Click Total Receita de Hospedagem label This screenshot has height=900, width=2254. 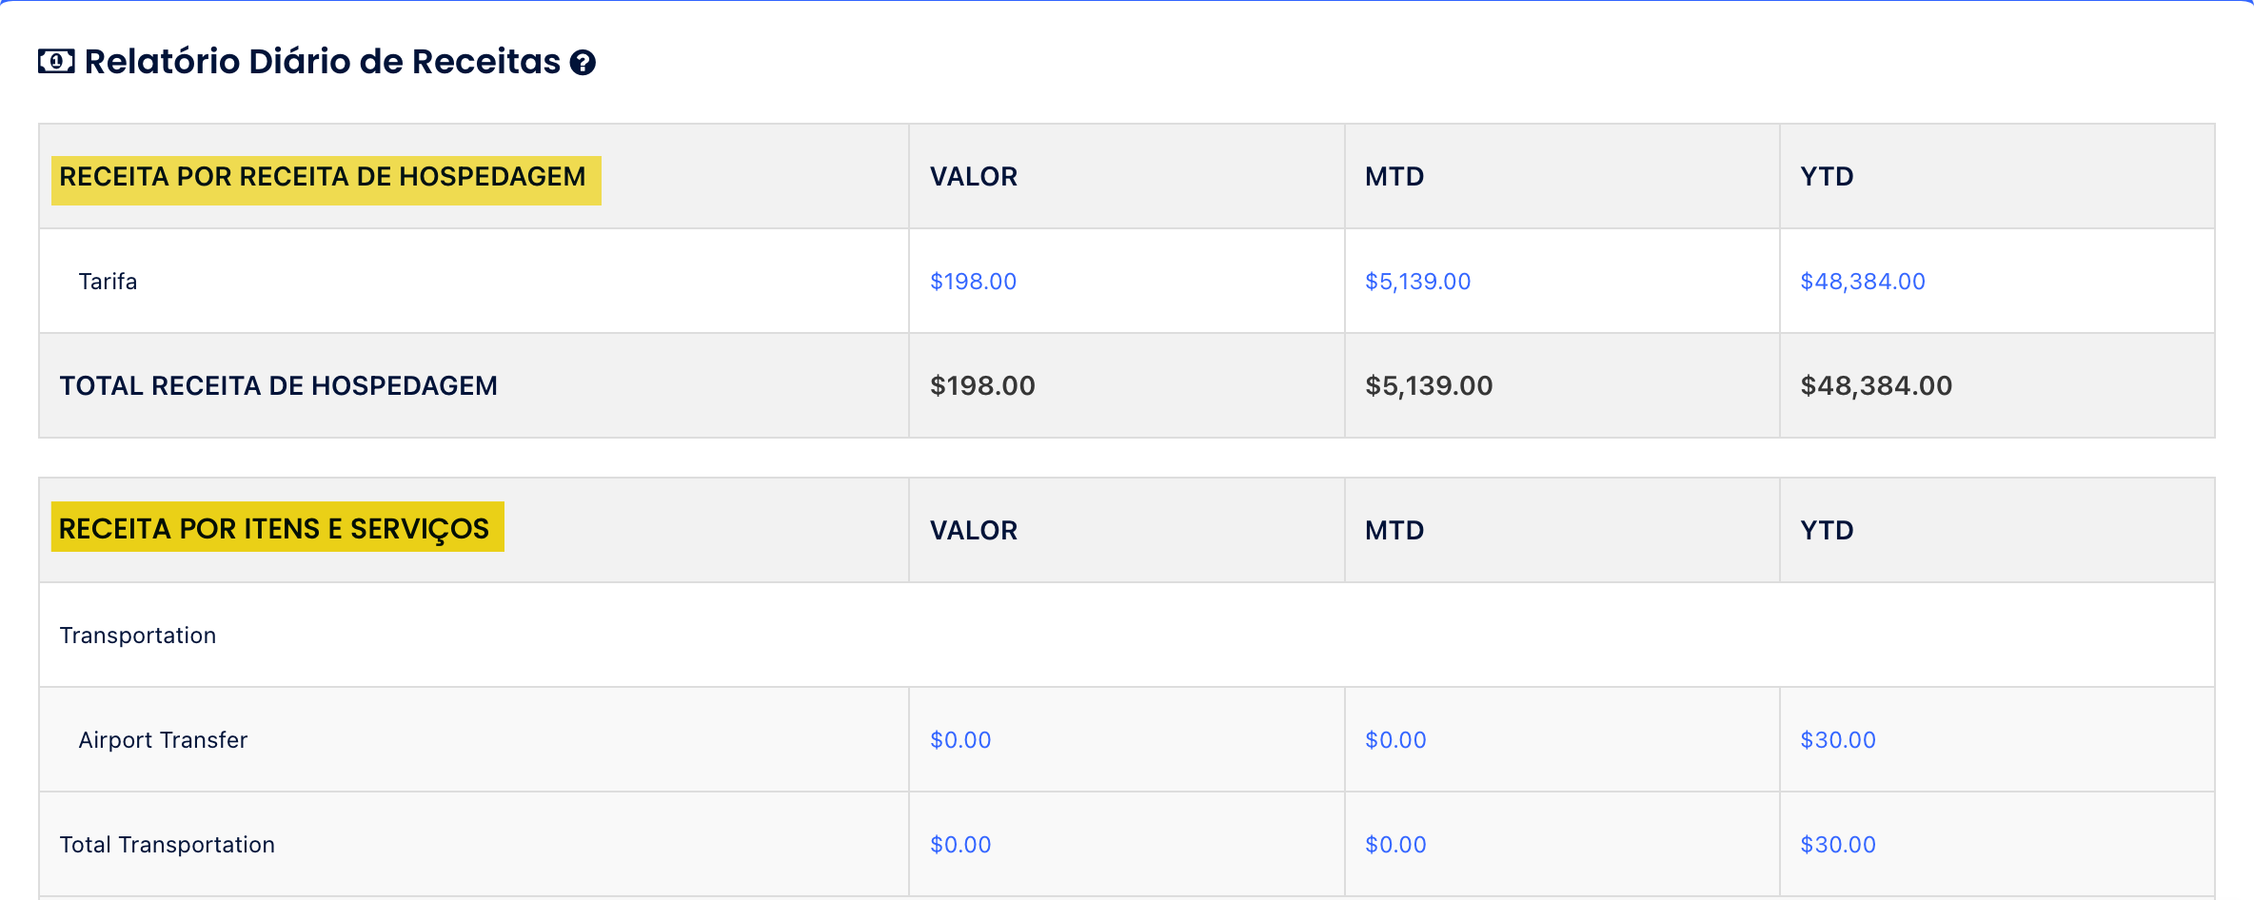point(278,386)
